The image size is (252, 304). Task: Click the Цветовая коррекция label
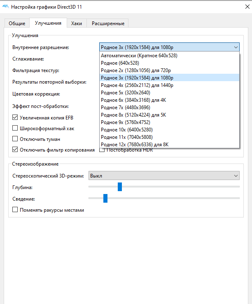point(36,94)
